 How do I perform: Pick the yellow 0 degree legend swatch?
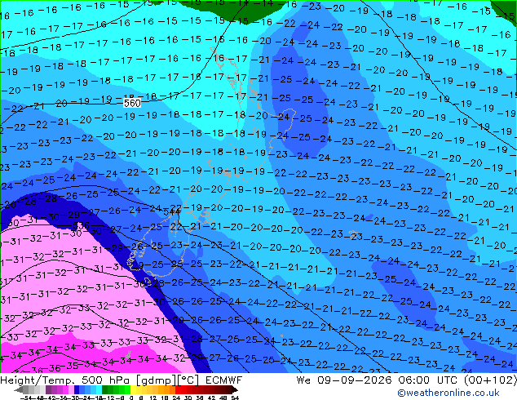click(x=133, y=389)
